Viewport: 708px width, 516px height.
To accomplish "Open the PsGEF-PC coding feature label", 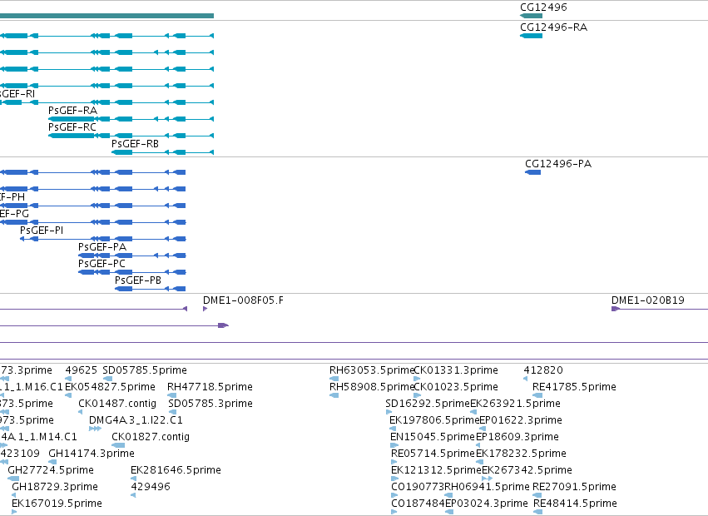I will tap(101, 264).
